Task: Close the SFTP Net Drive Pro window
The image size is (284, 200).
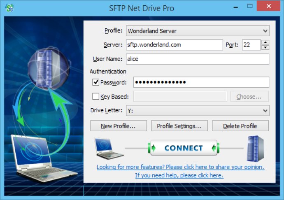Action: 268,6
